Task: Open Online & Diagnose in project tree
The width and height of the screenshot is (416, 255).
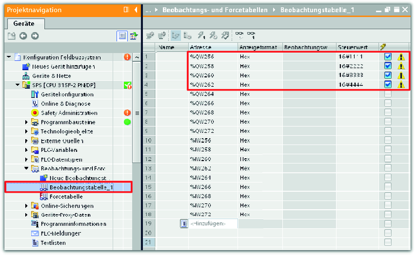Action: coord(61,104)
